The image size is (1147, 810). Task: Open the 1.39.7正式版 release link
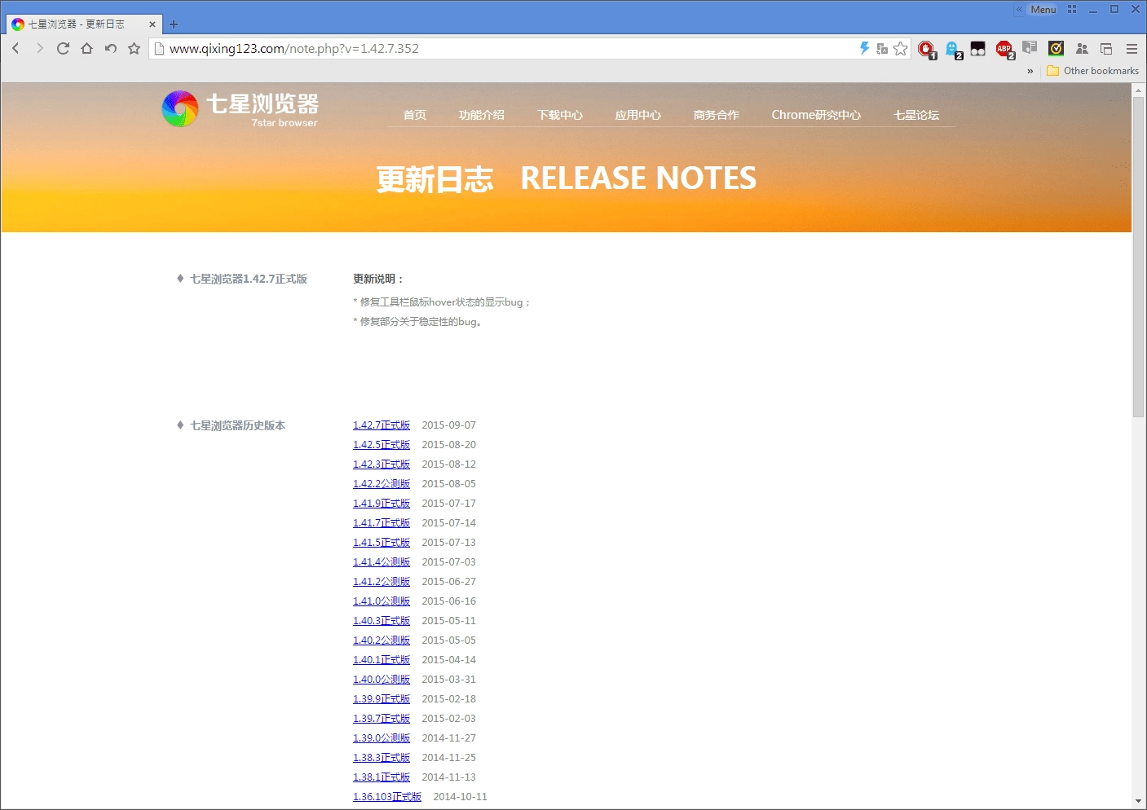coord(382,719)
